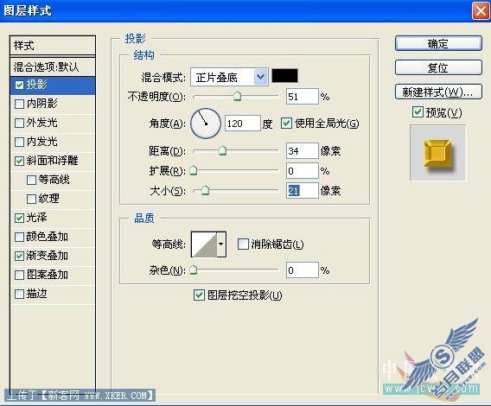This screenshot has width=491, height=406.
Task: Click the 扩展 spread slider handle
Action: (x=194, y=170)
